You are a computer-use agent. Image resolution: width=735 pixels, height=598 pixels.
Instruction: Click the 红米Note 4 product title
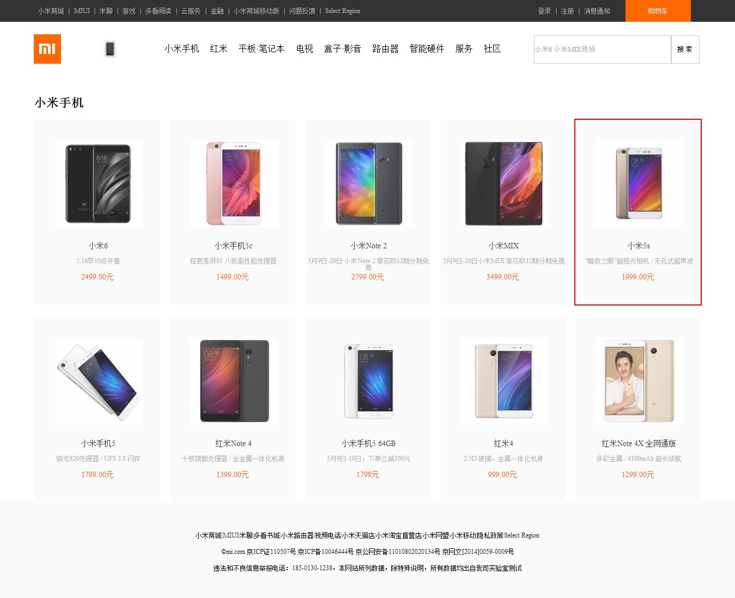(x=234, y=443)
